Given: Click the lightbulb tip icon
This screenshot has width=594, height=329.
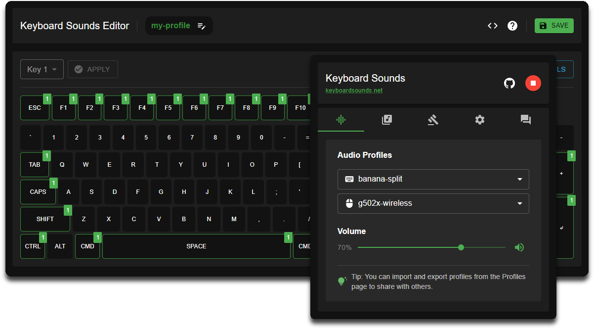Looking at the screenshot, I should click(x=342, y=281).
